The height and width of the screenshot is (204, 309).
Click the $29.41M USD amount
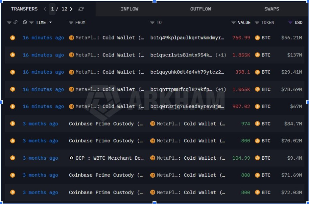pyautogui.click(x=292, y=72)
